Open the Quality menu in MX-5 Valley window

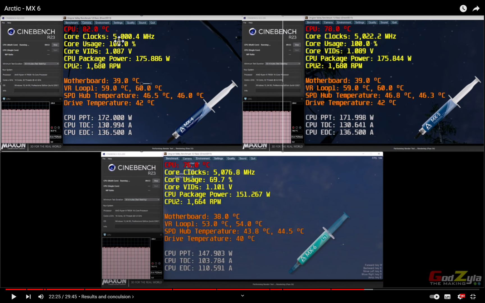pos(372,22)
